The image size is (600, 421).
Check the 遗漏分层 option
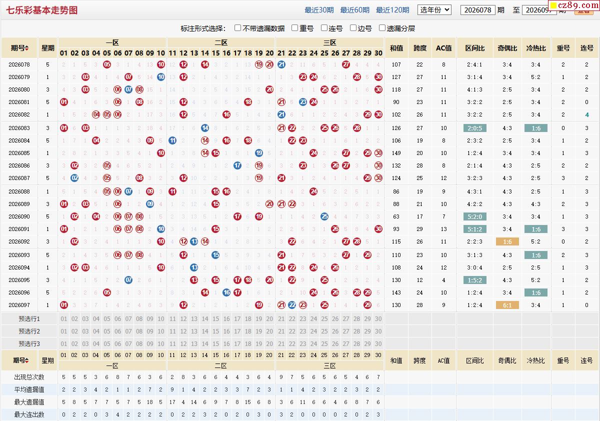[x=382, y=28]
